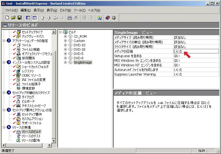
Task: Click the Autorun.inf ファイル value いいえ
Action: 196,70
